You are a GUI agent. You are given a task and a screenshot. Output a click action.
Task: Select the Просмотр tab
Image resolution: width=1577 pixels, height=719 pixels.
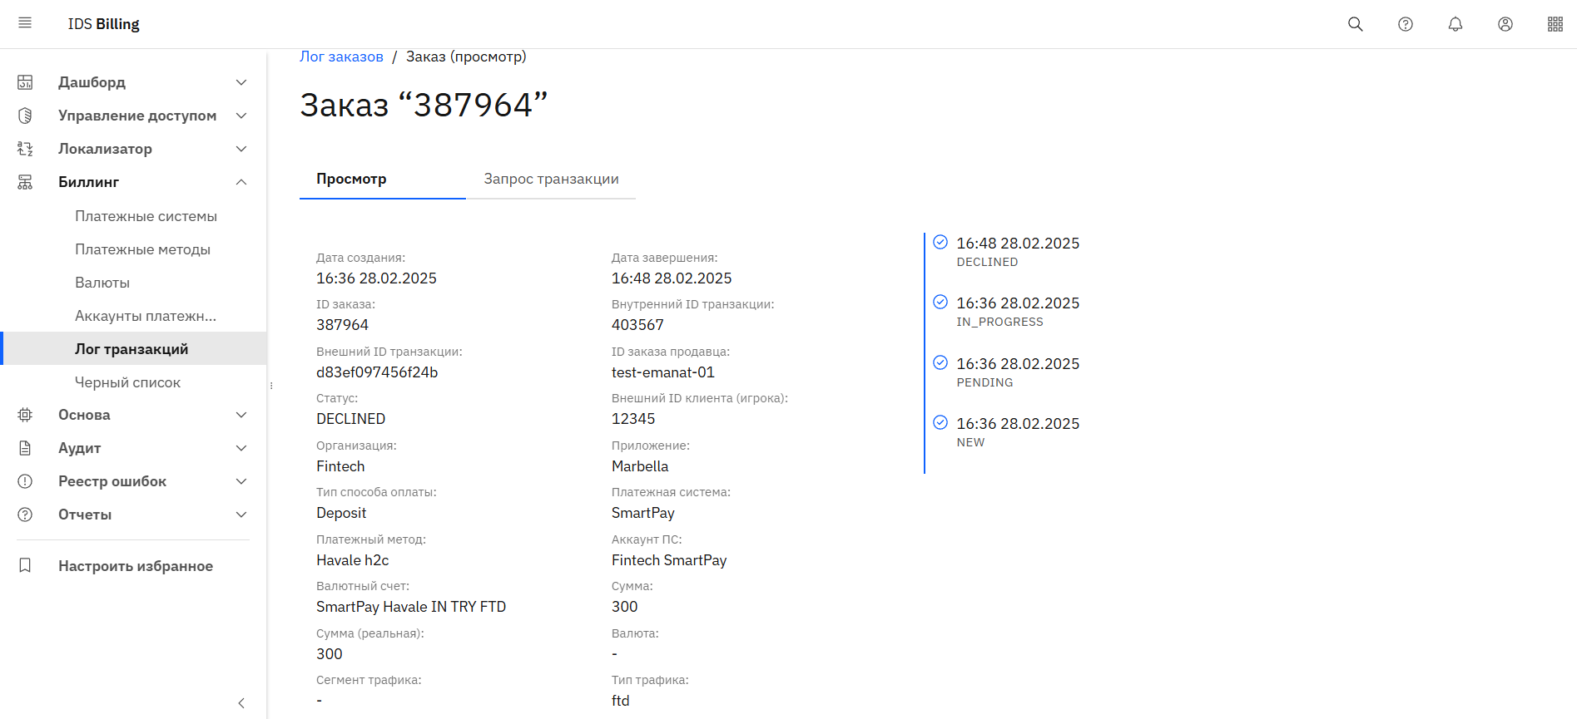pyautogui.click(x=351, y=179)
